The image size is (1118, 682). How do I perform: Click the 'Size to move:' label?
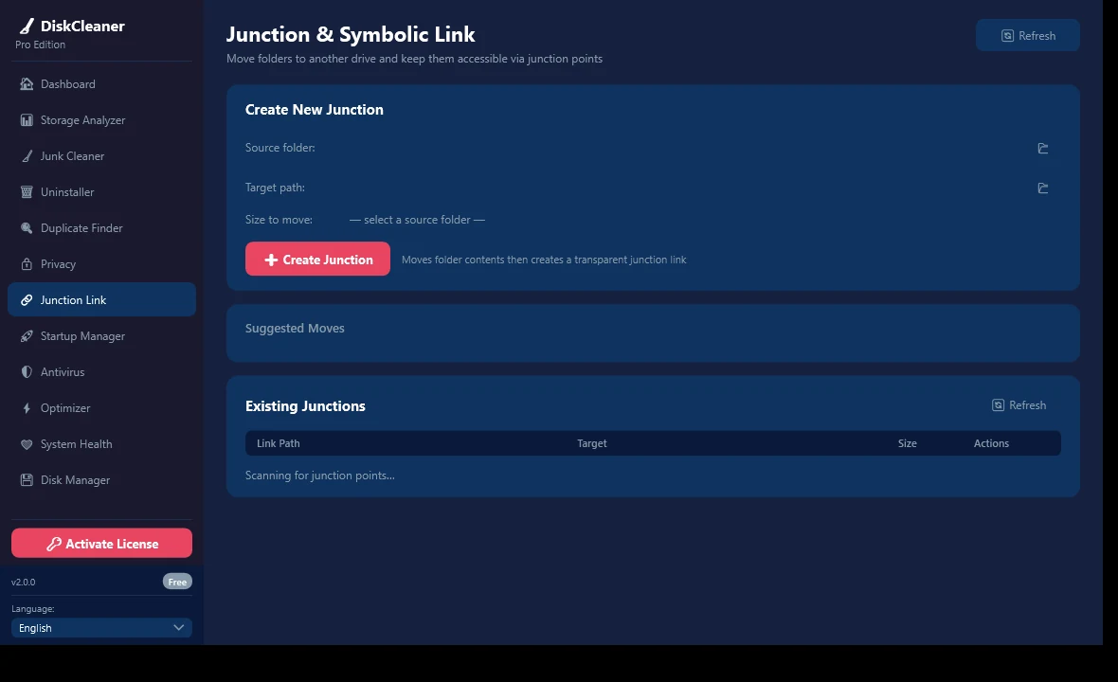pos(279,220)
